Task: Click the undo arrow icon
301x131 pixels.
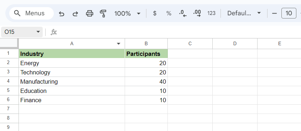Action: (x=61, y=14)
